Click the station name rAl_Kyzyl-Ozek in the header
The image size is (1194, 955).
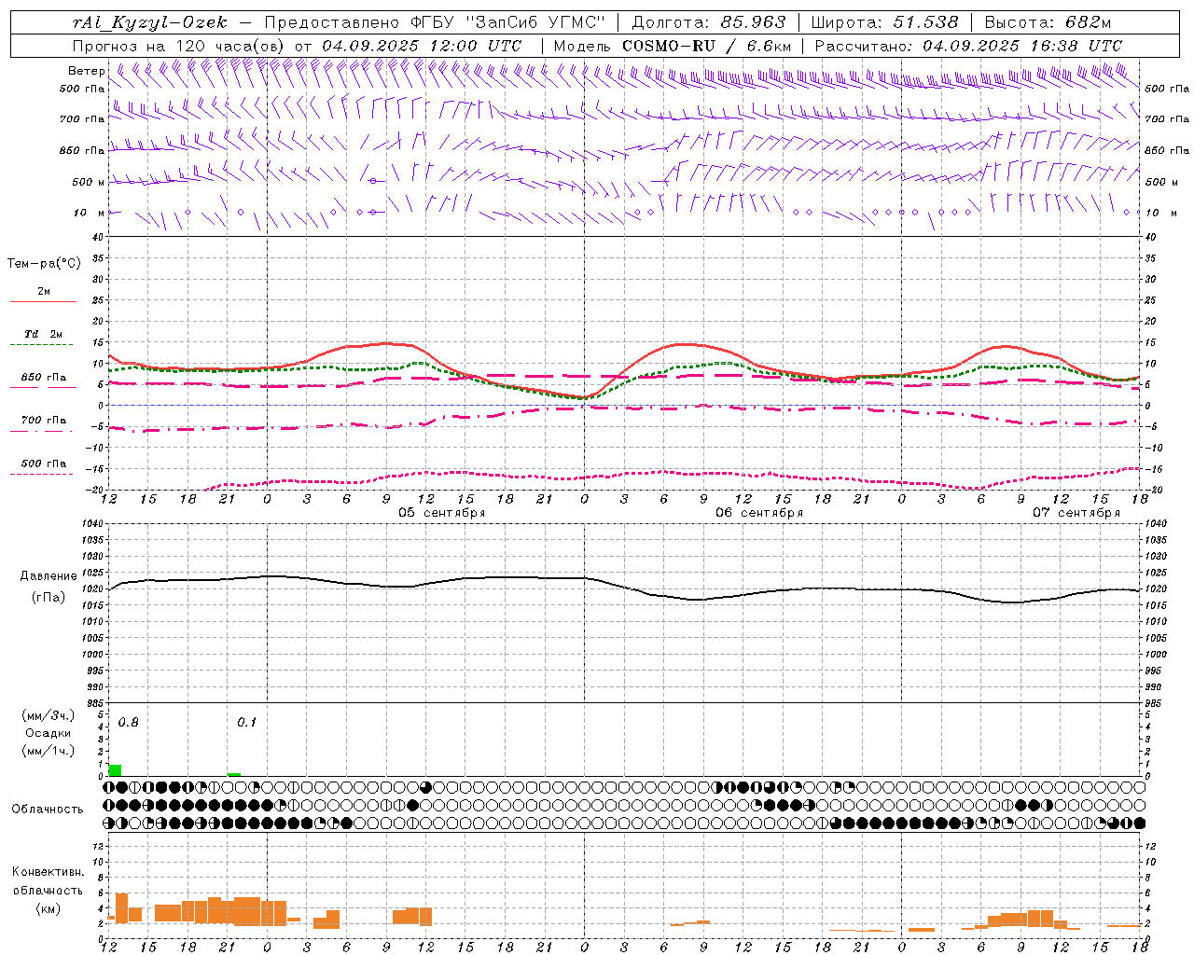[x=149, y=23]
